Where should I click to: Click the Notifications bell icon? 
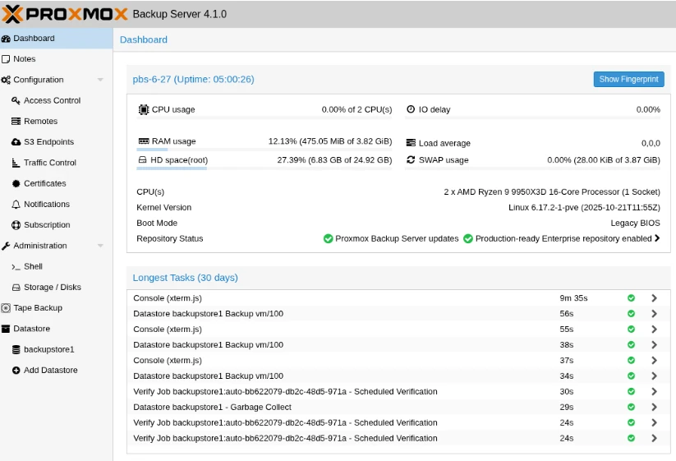point(16,204)
